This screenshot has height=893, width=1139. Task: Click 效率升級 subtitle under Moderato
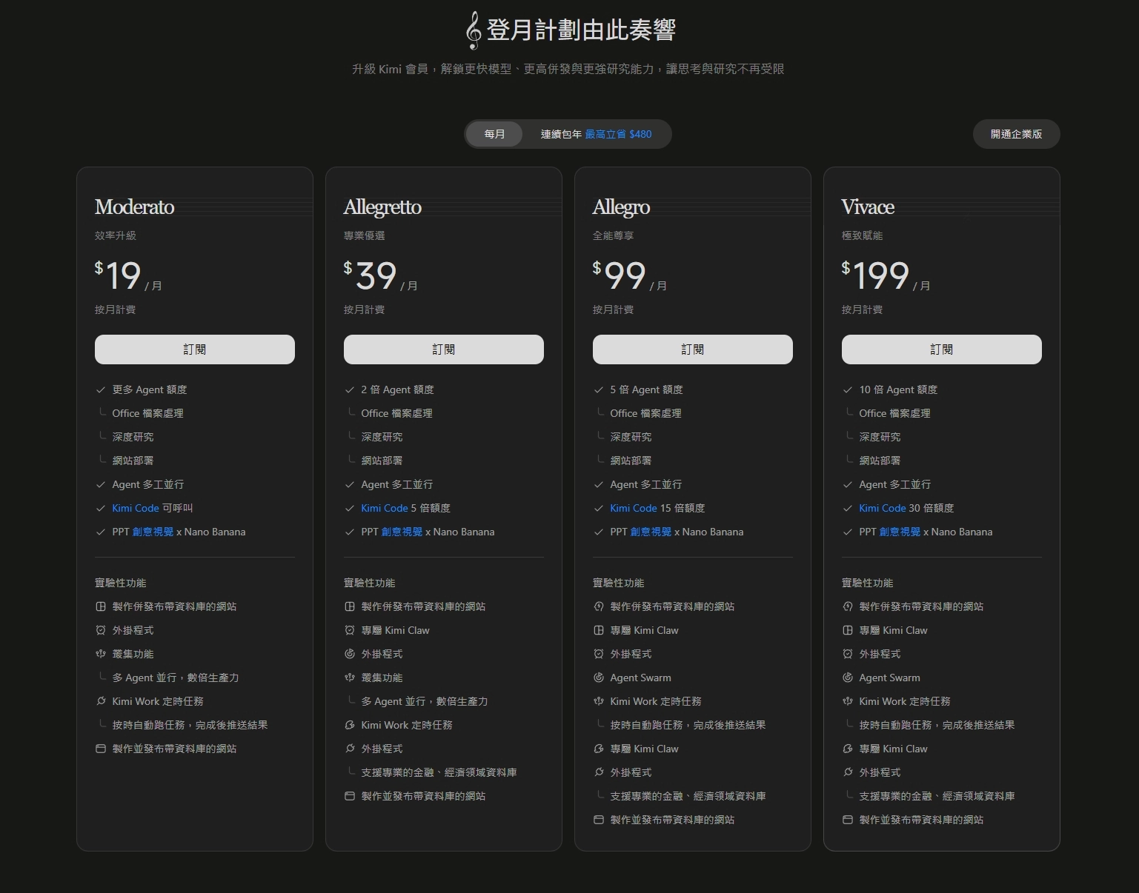tap(116, 235)
